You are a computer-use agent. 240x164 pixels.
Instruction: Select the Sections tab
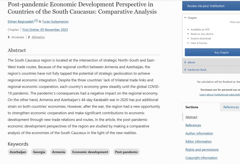point(192,107)
